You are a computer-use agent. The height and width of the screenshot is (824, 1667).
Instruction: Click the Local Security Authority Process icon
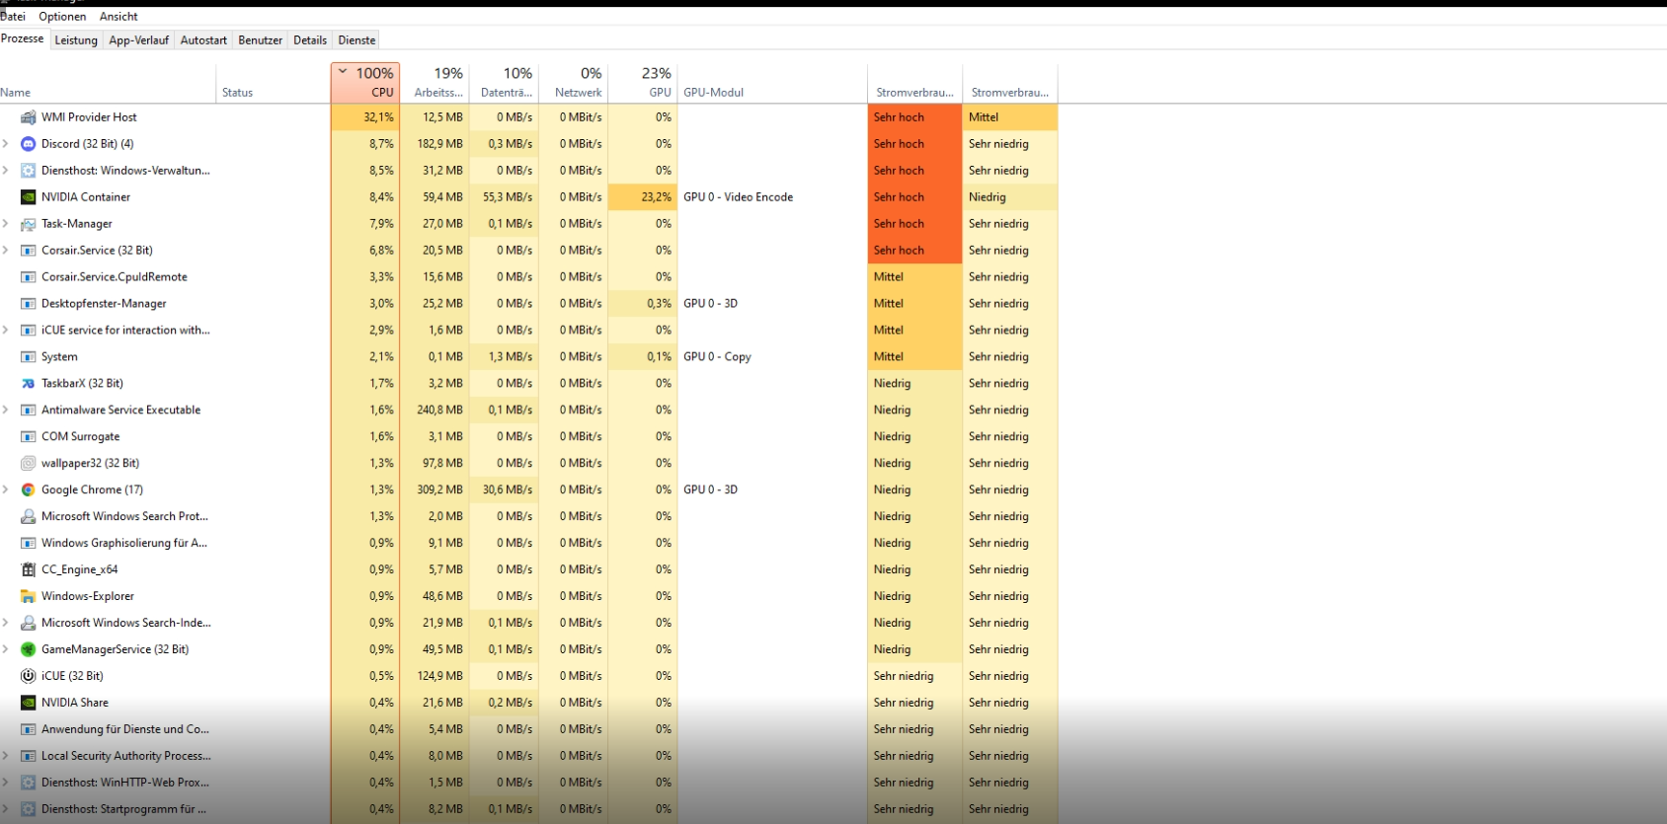29,757
